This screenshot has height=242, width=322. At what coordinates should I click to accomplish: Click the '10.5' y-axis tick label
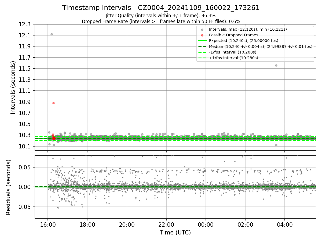click(x=25, y=124)
